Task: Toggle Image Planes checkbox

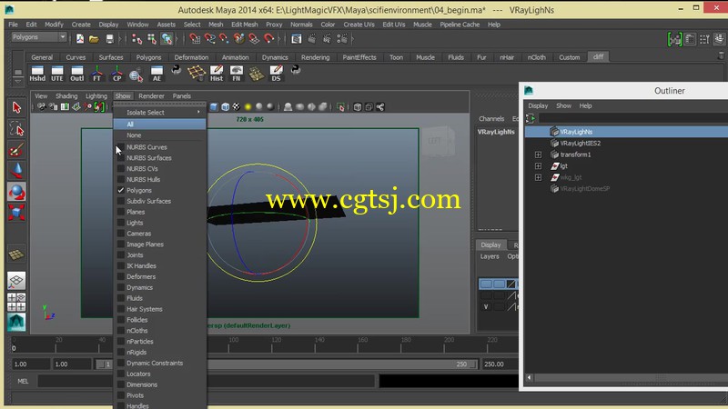Action: pyautogui.click(x=121, y=244)
